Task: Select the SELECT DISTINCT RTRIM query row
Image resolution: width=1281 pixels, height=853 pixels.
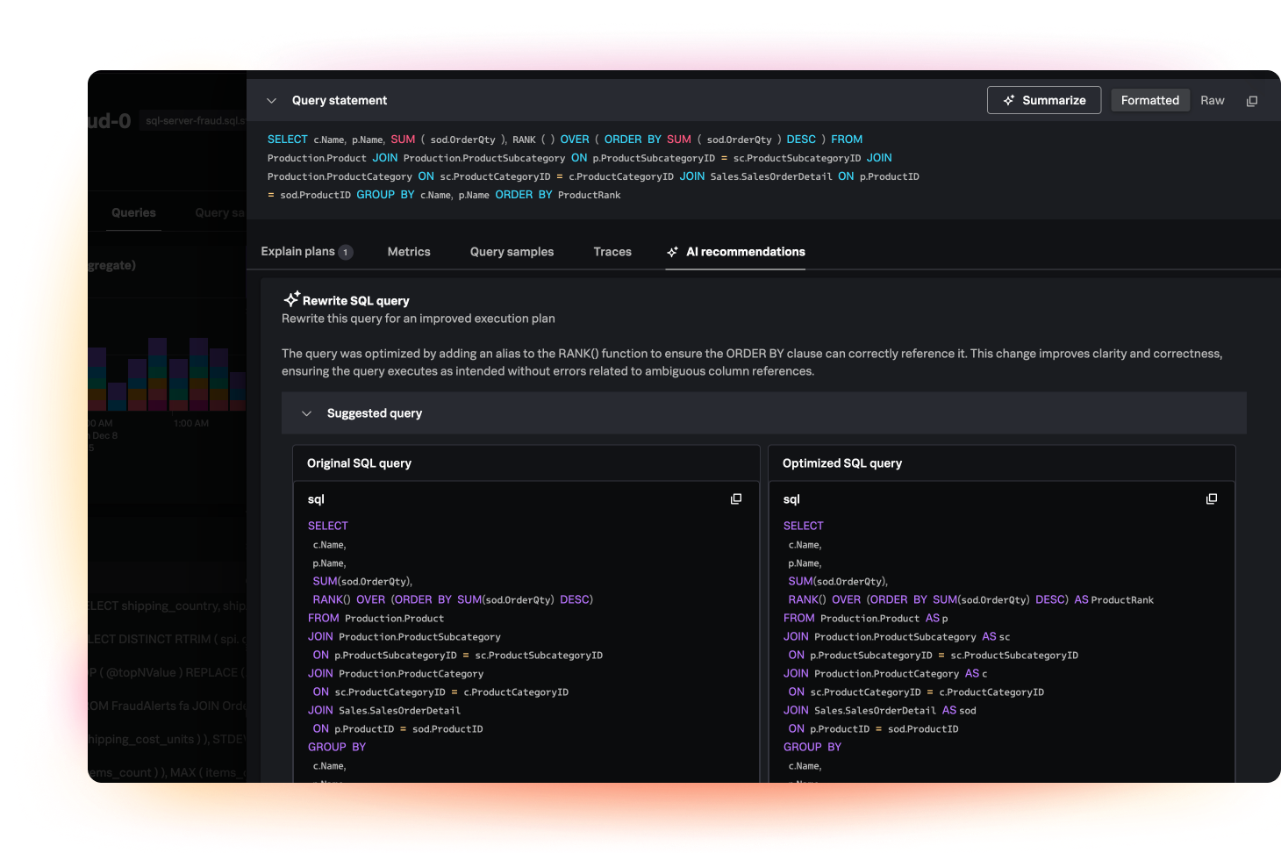Action: point(168,639)
